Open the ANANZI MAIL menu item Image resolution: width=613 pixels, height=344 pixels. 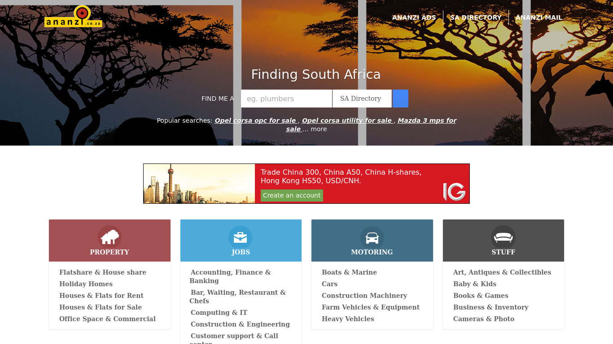point(539,17)
